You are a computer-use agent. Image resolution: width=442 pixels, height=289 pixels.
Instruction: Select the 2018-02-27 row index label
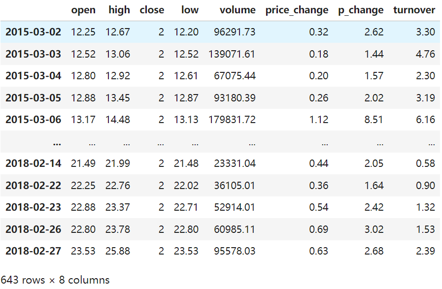[34, 251]
